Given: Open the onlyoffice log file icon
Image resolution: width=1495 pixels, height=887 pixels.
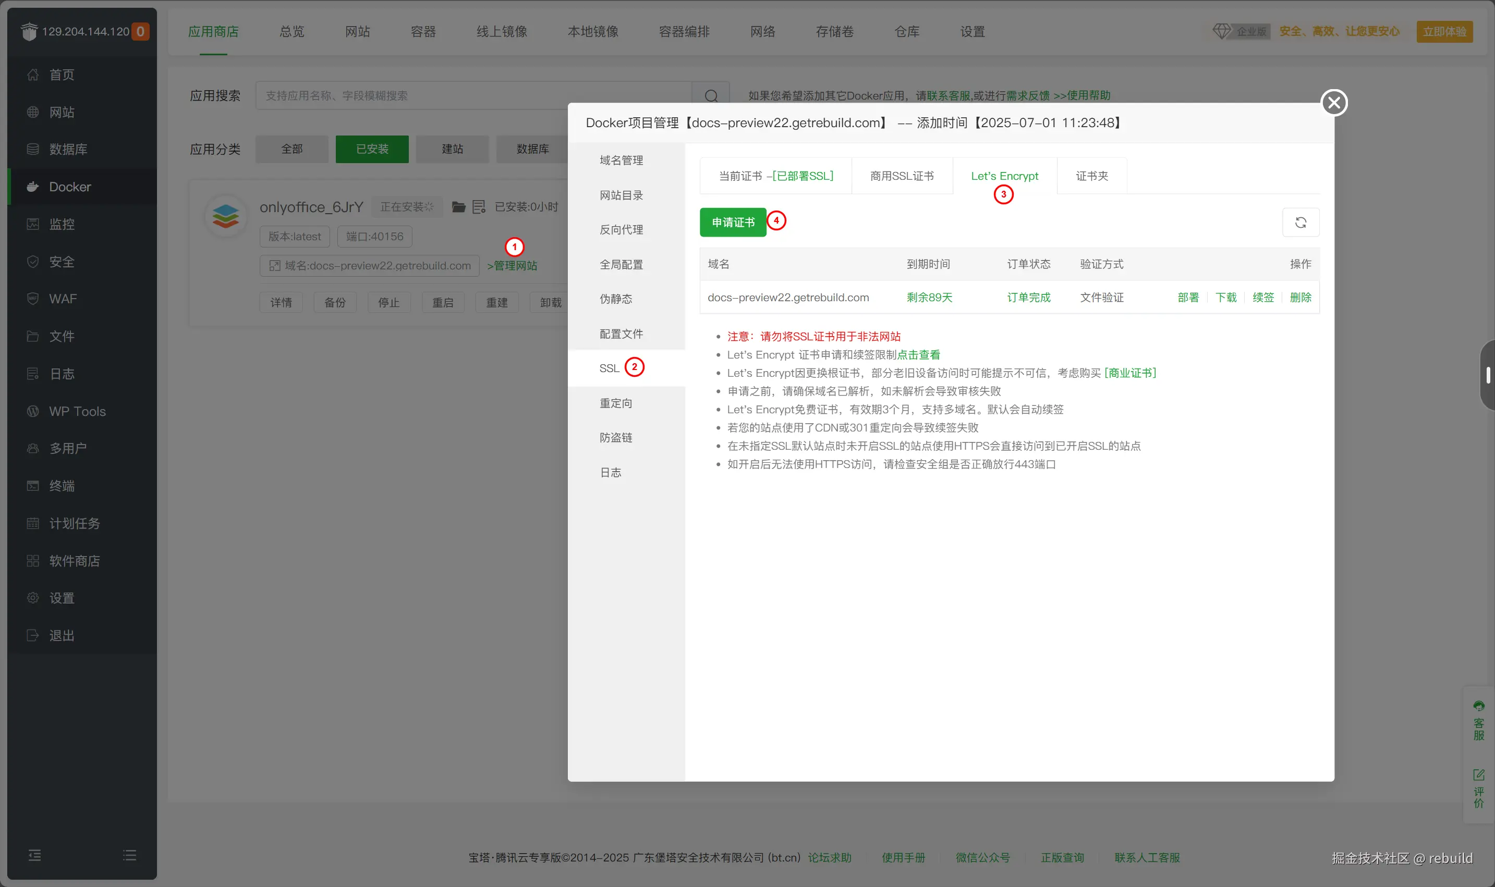Looking at the screenshot, I should (x=478, y=207).
